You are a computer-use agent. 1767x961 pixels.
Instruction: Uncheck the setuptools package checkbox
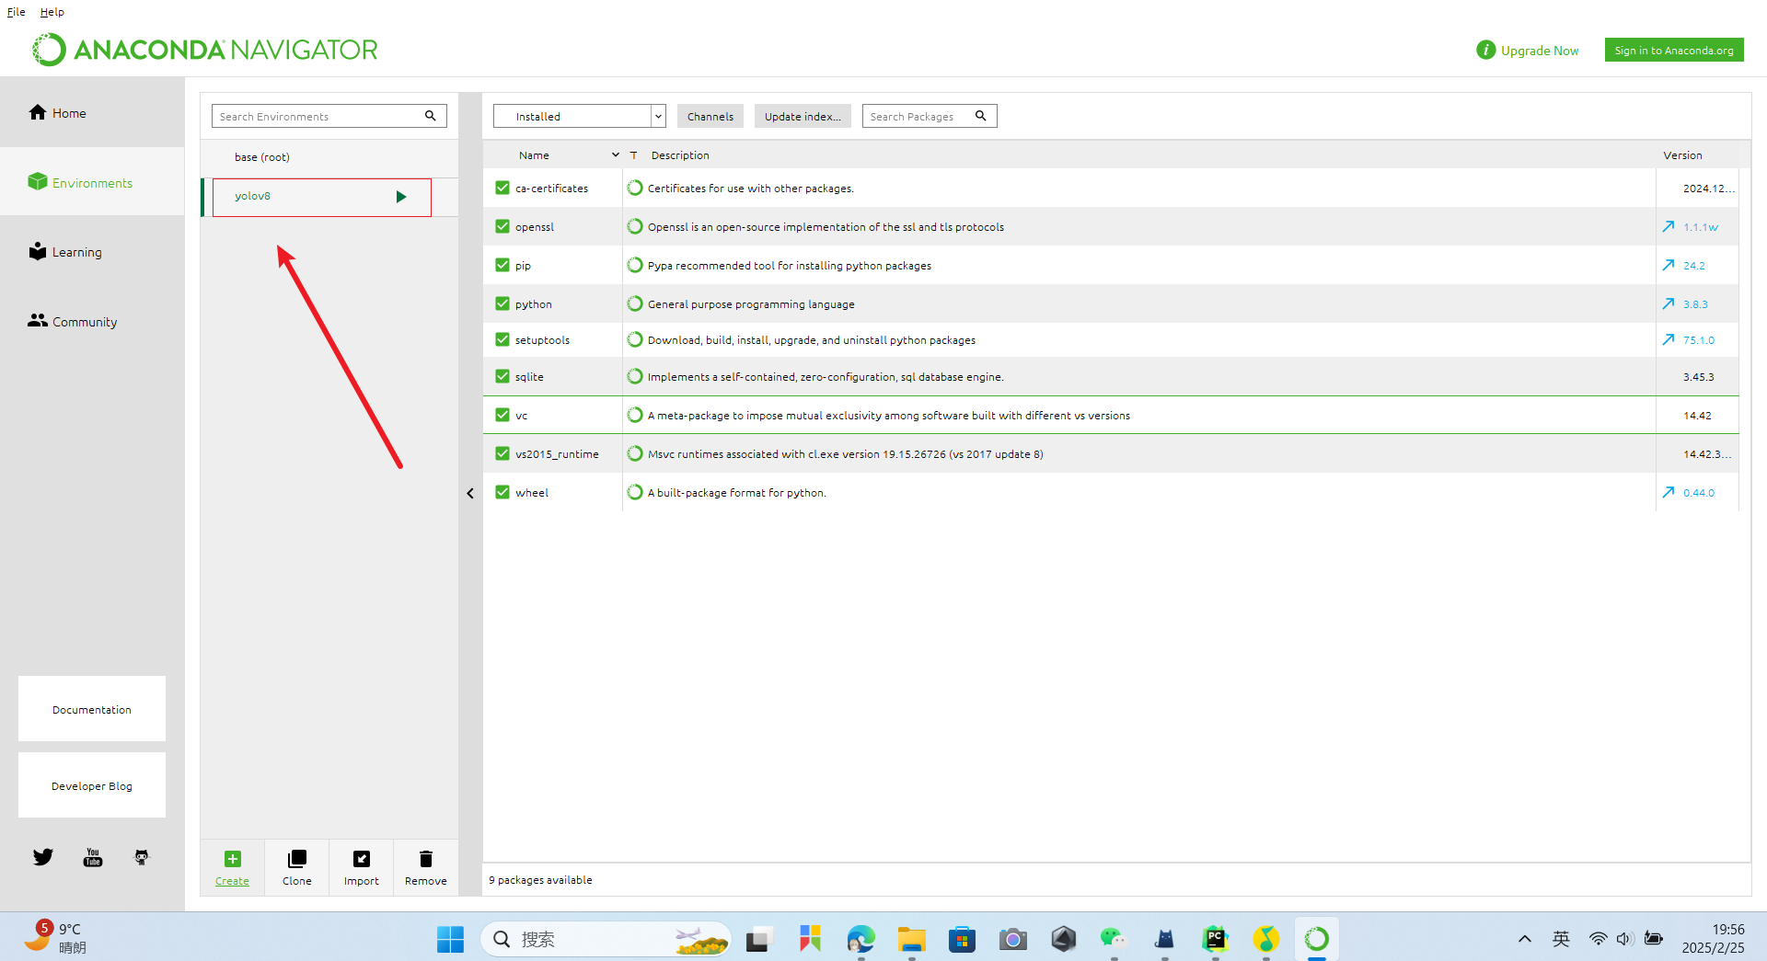tap(502, 339)
